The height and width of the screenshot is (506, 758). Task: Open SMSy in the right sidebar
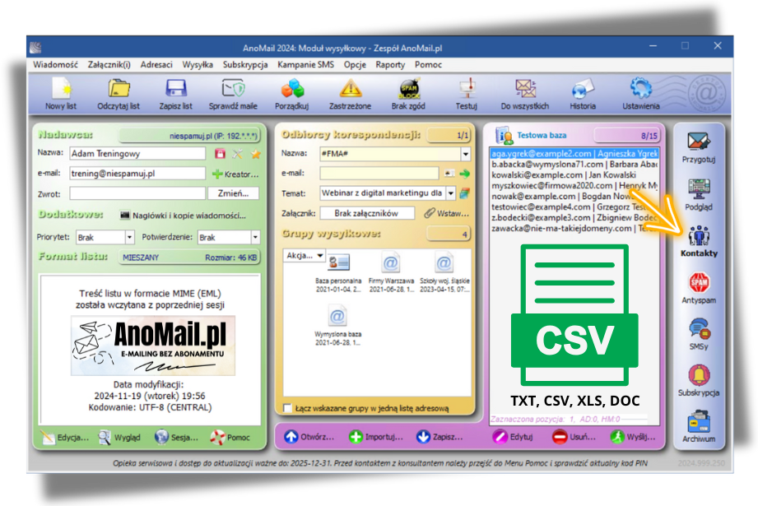point(699,334)
